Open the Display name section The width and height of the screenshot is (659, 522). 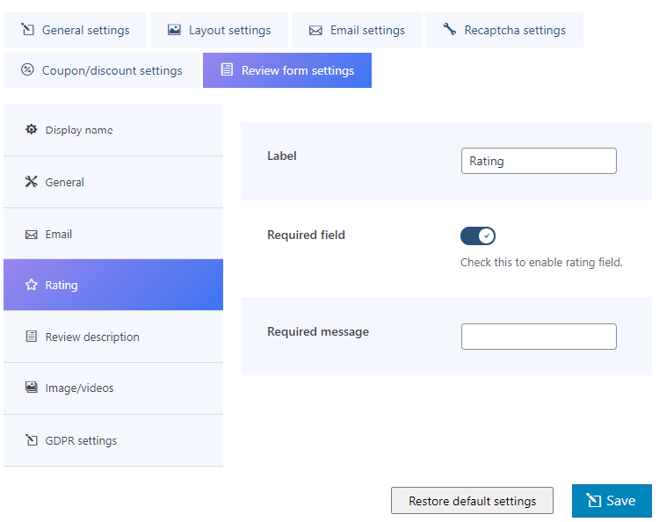pos(113,130)
